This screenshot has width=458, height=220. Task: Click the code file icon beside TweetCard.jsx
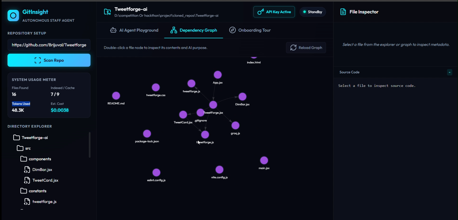pos(27,180)
